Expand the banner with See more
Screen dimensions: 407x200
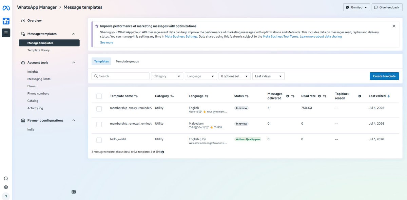[x=106, y=42]
